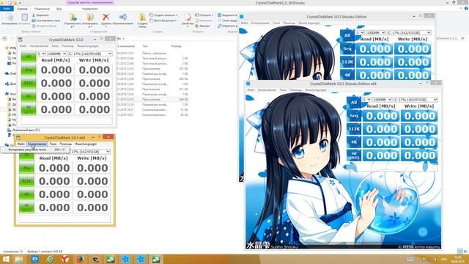Click the title-bar app icon of CrystalDiskMark 3.0.3 x64
Viewport: 469px width, 264px height.
click(x=18, y=138)
